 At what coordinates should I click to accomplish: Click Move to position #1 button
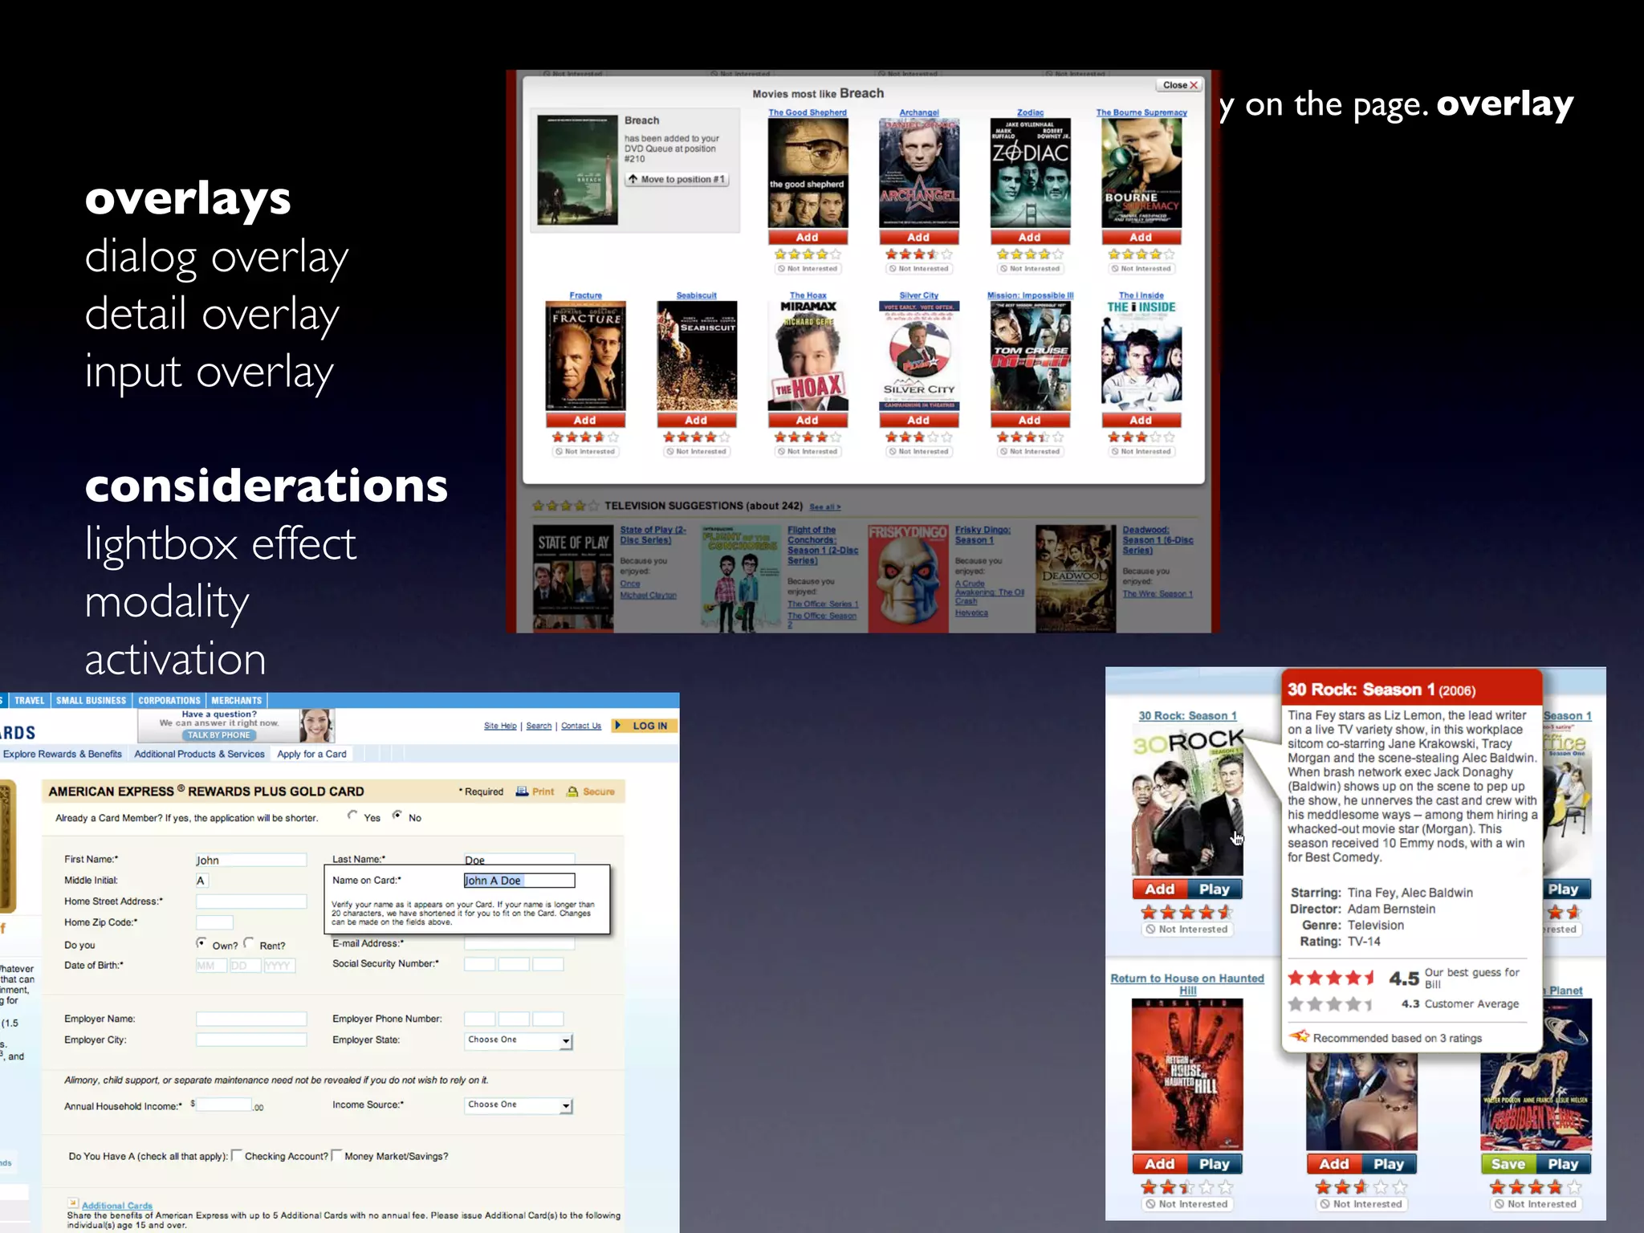coord(677,179)
